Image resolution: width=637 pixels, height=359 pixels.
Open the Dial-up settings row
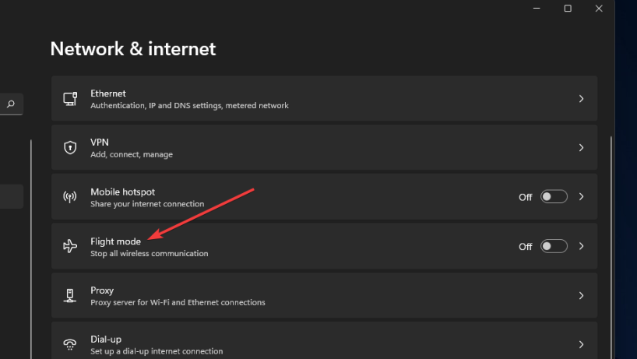(324, 340)
